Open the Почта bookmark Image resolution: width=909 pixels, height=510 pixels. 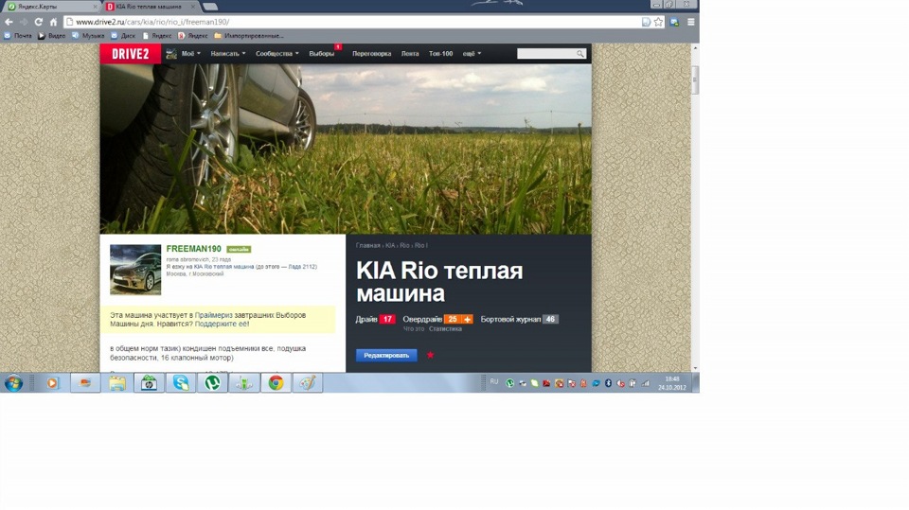[x=18, y=36]
